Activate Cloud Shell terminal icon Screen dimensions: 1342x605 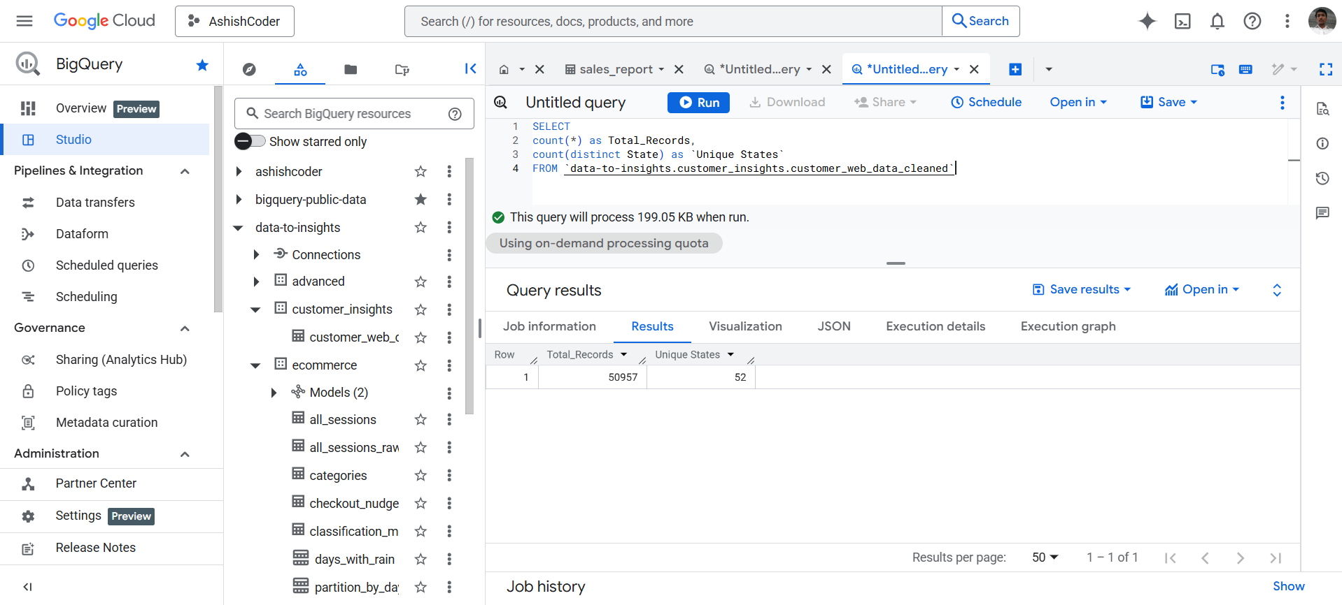click(1182, 21)
